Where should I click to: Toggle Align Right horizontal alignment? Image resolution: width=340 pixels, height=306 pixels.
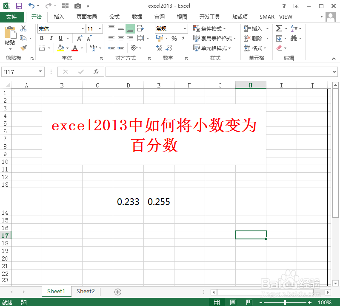[130, 38]
